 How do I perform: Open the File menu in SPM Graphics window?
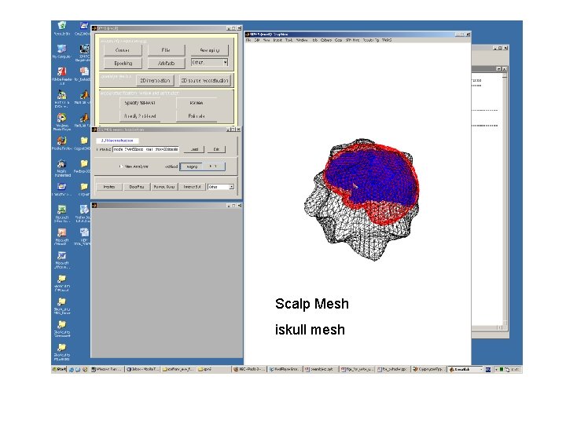(x=248, y=40)
